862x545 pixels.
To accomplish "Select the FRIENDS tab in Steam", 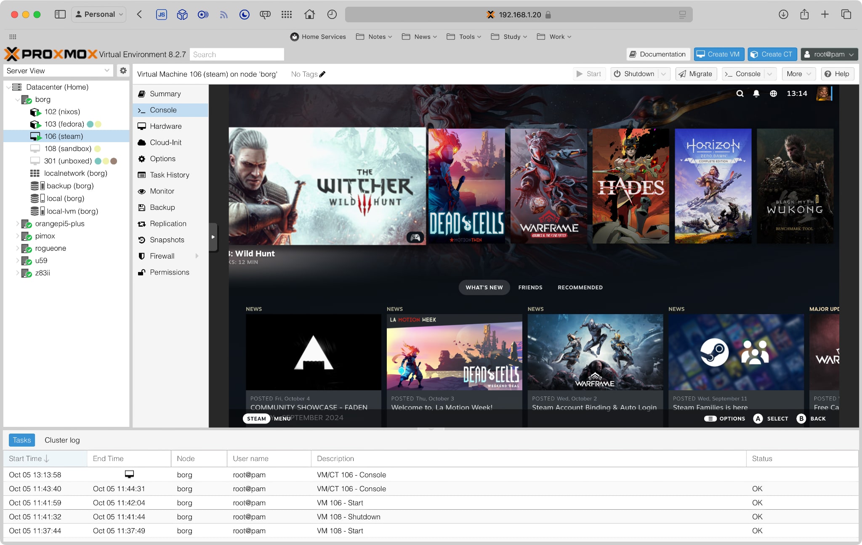I will click(x=530, y=288).
